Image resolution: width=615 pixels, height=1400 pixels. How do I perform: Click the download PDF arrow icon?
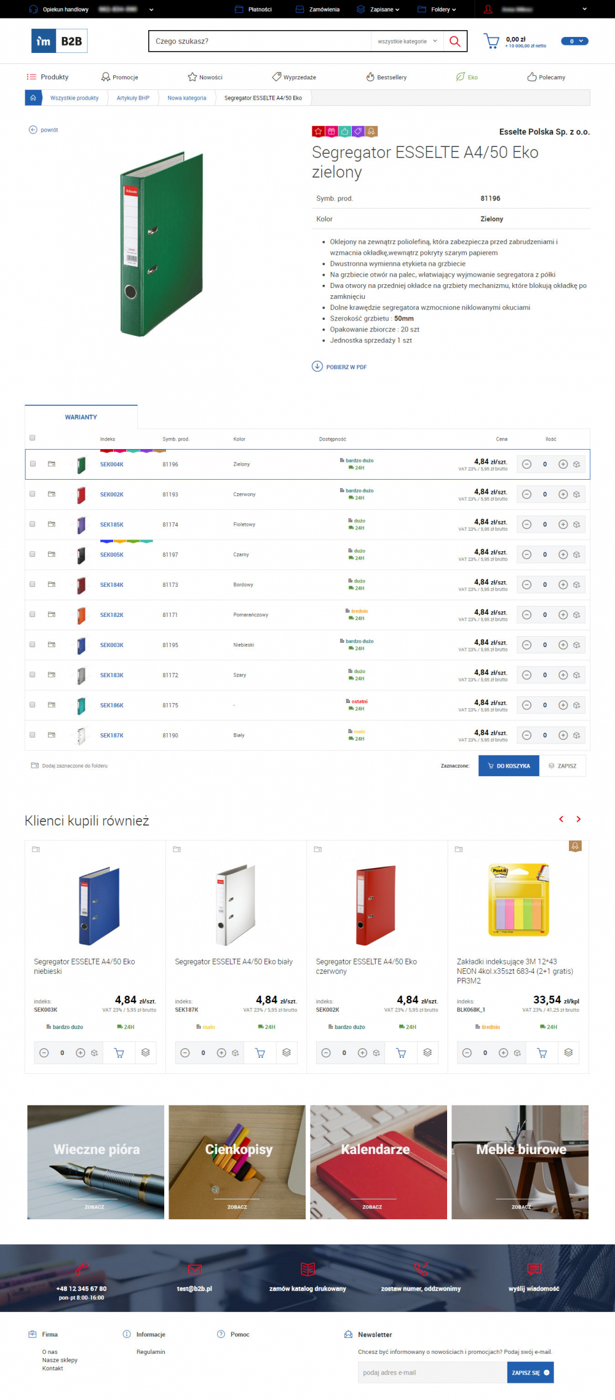[x=317, y=367]
